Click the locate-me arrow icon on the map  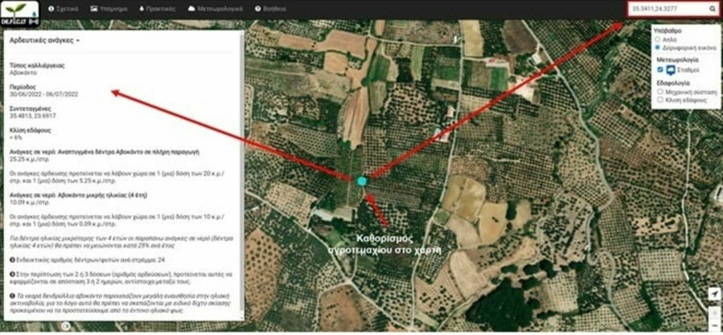(x=714, y=293)
